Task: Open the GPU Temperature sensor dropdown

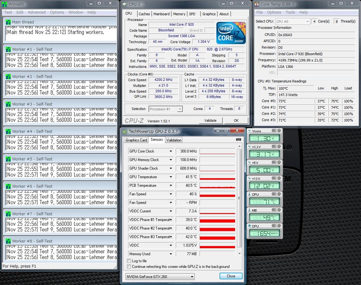Action: pyautogui.click(x=171, y=177)
